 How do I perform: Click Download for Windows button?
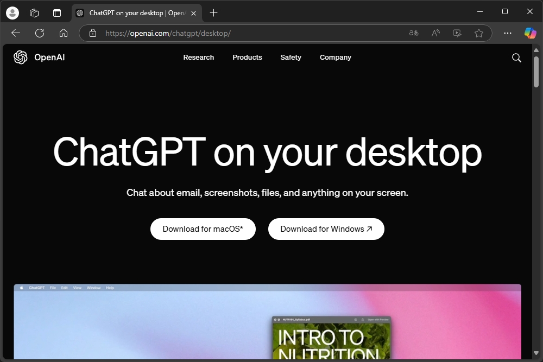pos(326,229)
